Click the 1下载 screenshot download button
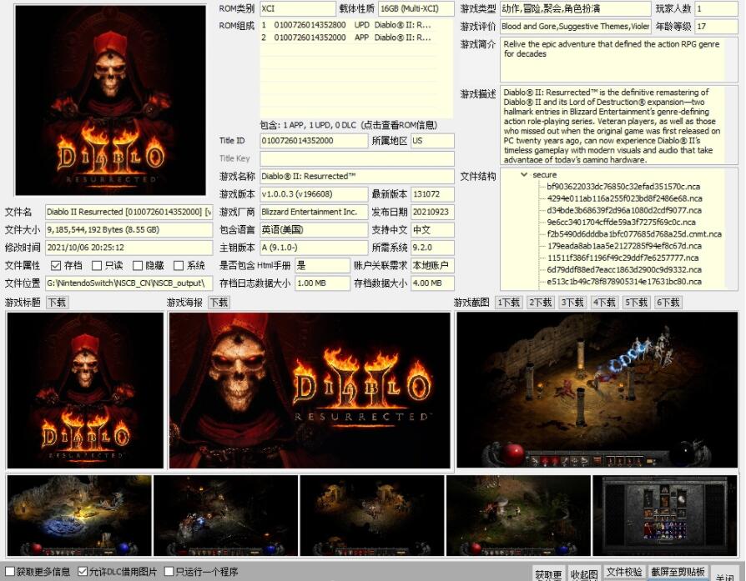Image resolution: width=746 pixels, height=581 pixels. [x=508, y=303]
